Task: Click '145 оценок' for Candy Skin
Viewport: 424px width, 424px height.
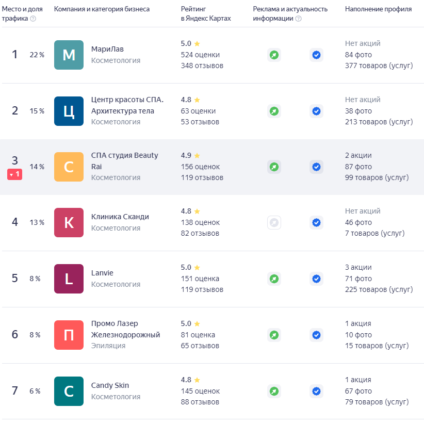Action: coord(200,392)
